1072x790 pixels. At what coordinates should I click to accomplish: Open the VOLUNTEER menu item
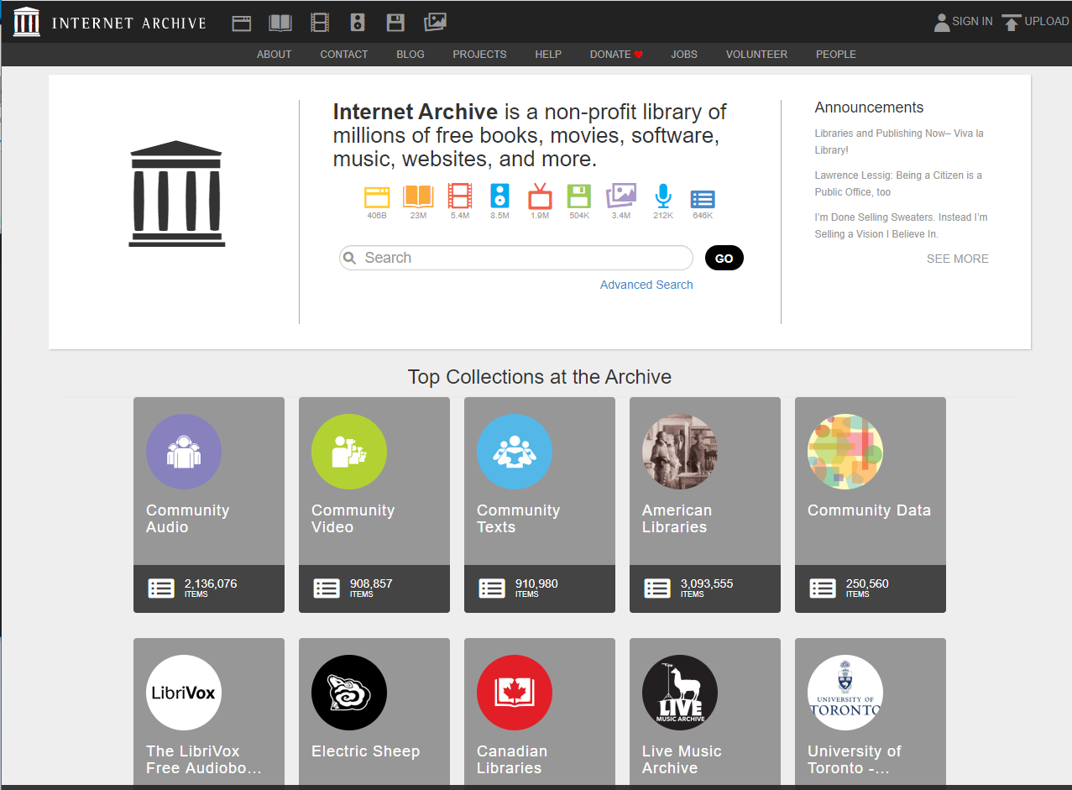click(756, 55)
